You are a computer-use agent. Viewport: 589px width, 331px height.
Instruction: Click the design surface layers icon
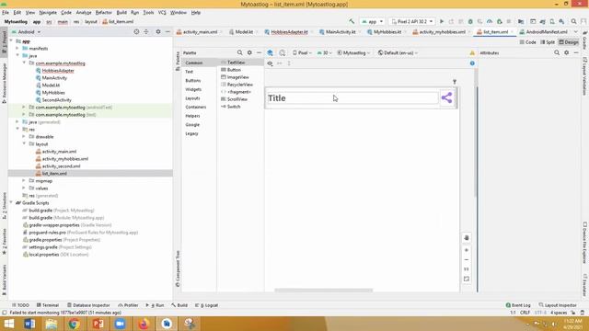pyautogui.click(x=270, y=53)
